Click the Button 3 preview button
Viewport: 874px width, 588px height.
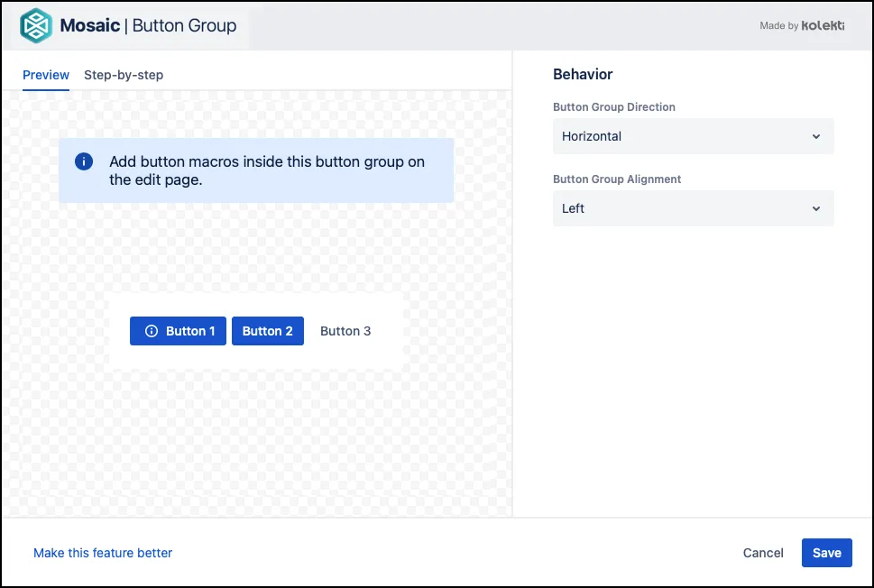point(345,331)
